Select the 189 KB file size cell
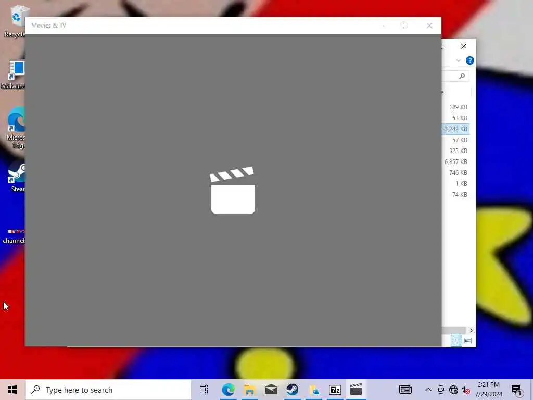This screenshot has width=533, height=400. coord(458,107)
